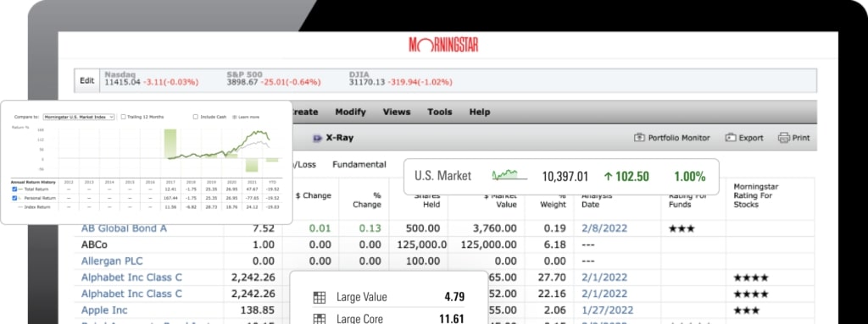Switch to the Fundamental tab

point(359,164)
